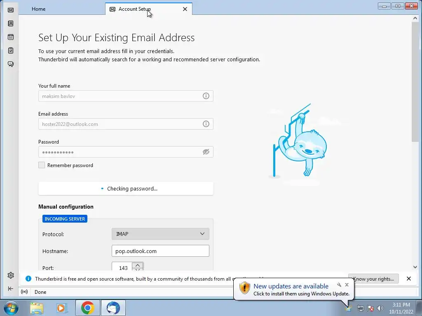Click the volume speaker tray icon

click(380, 308)
